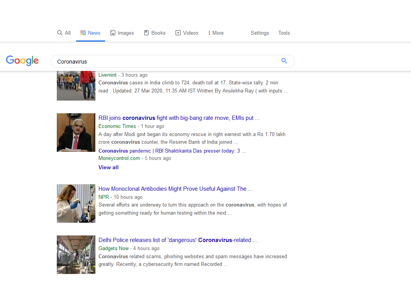
Task: Open the Tools options
Action: click(284, 33)
